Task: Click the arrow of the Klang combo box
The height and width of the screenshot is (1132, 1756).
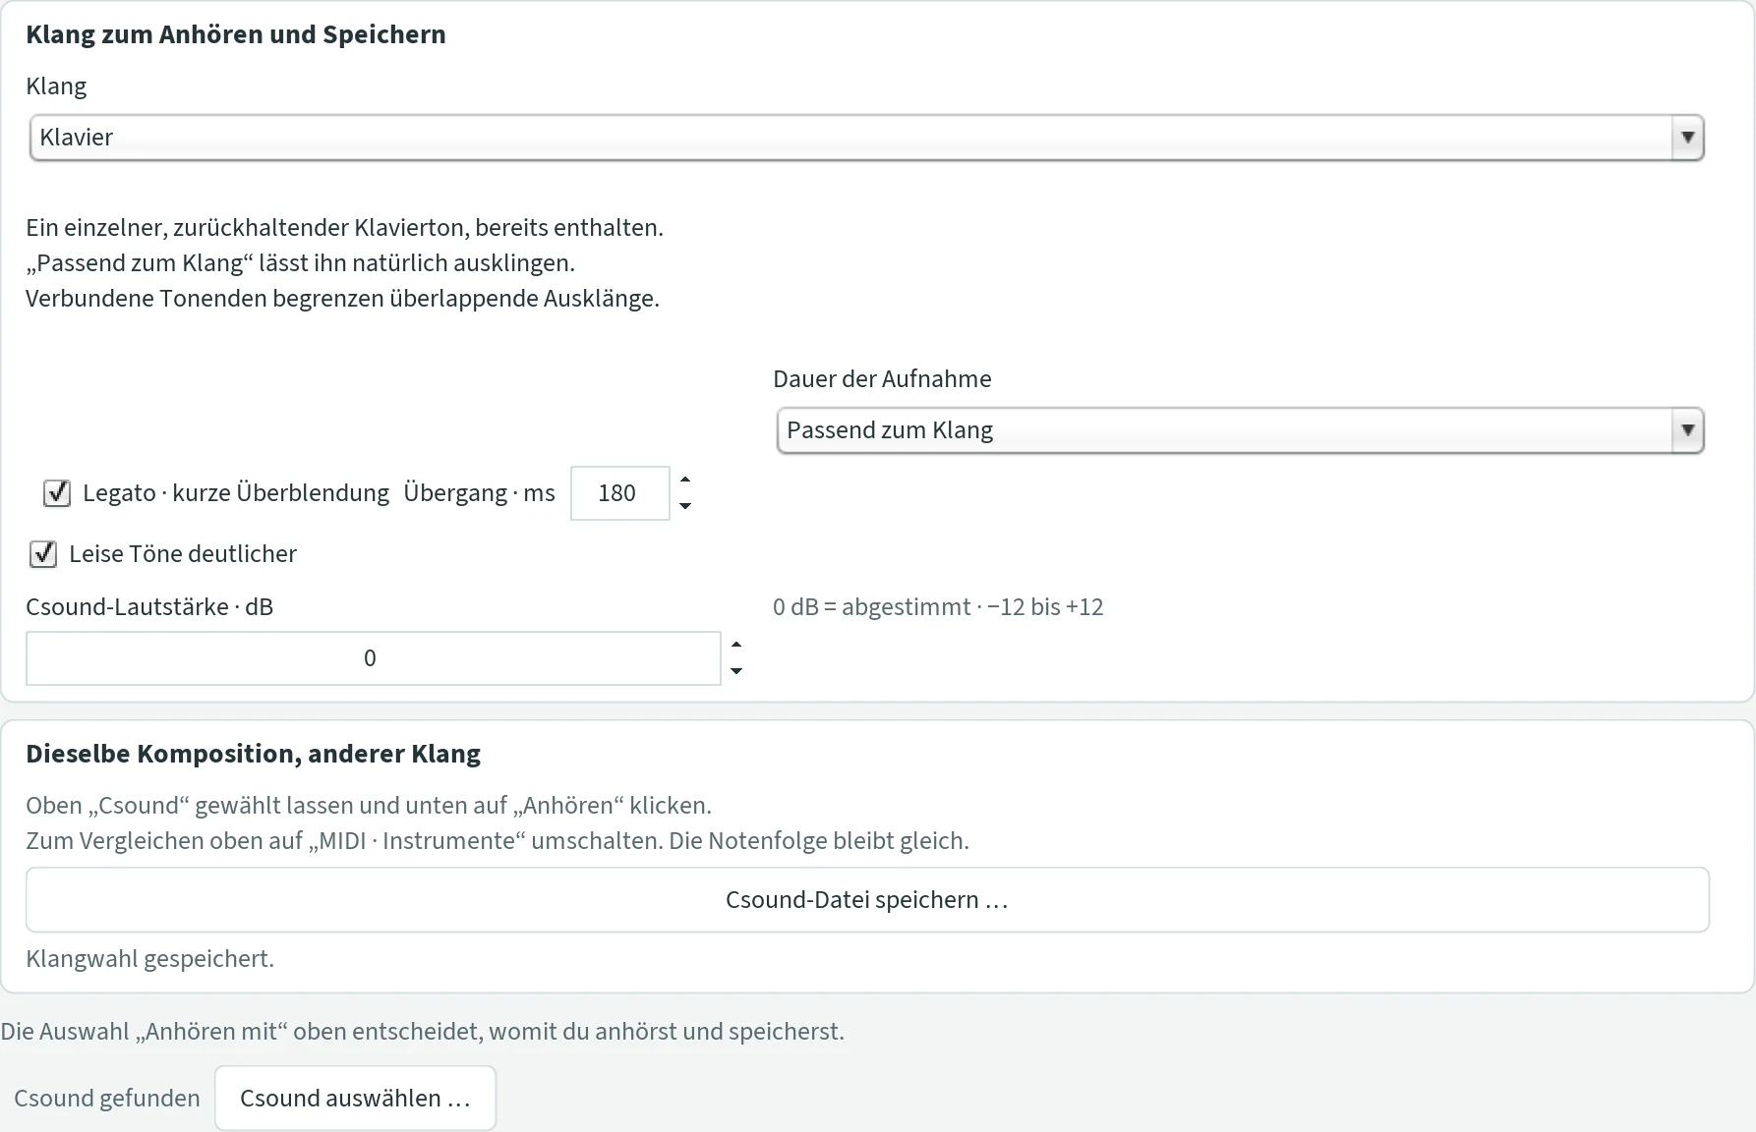Action: [1687, 138]
